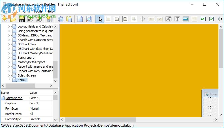This screenshot has width=224, height=128.
Task: Click the New project toolbar icon
Action: (x=4, y=19)
